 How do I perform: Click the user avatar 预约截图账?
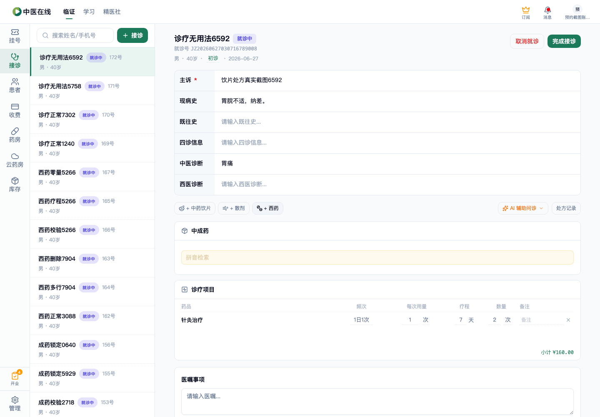(577, 12)
